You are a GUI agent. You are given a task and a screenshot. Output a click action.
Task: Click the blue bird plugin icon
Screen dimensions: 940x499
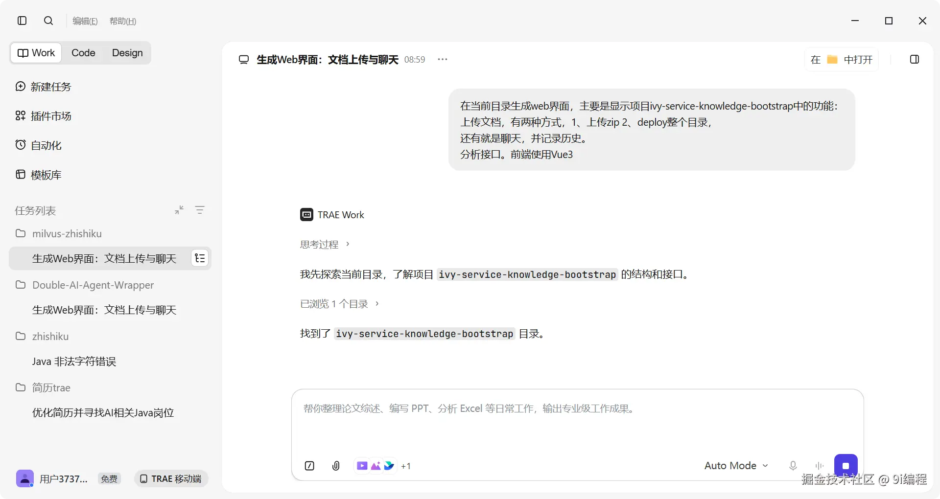tap(389, 466)
